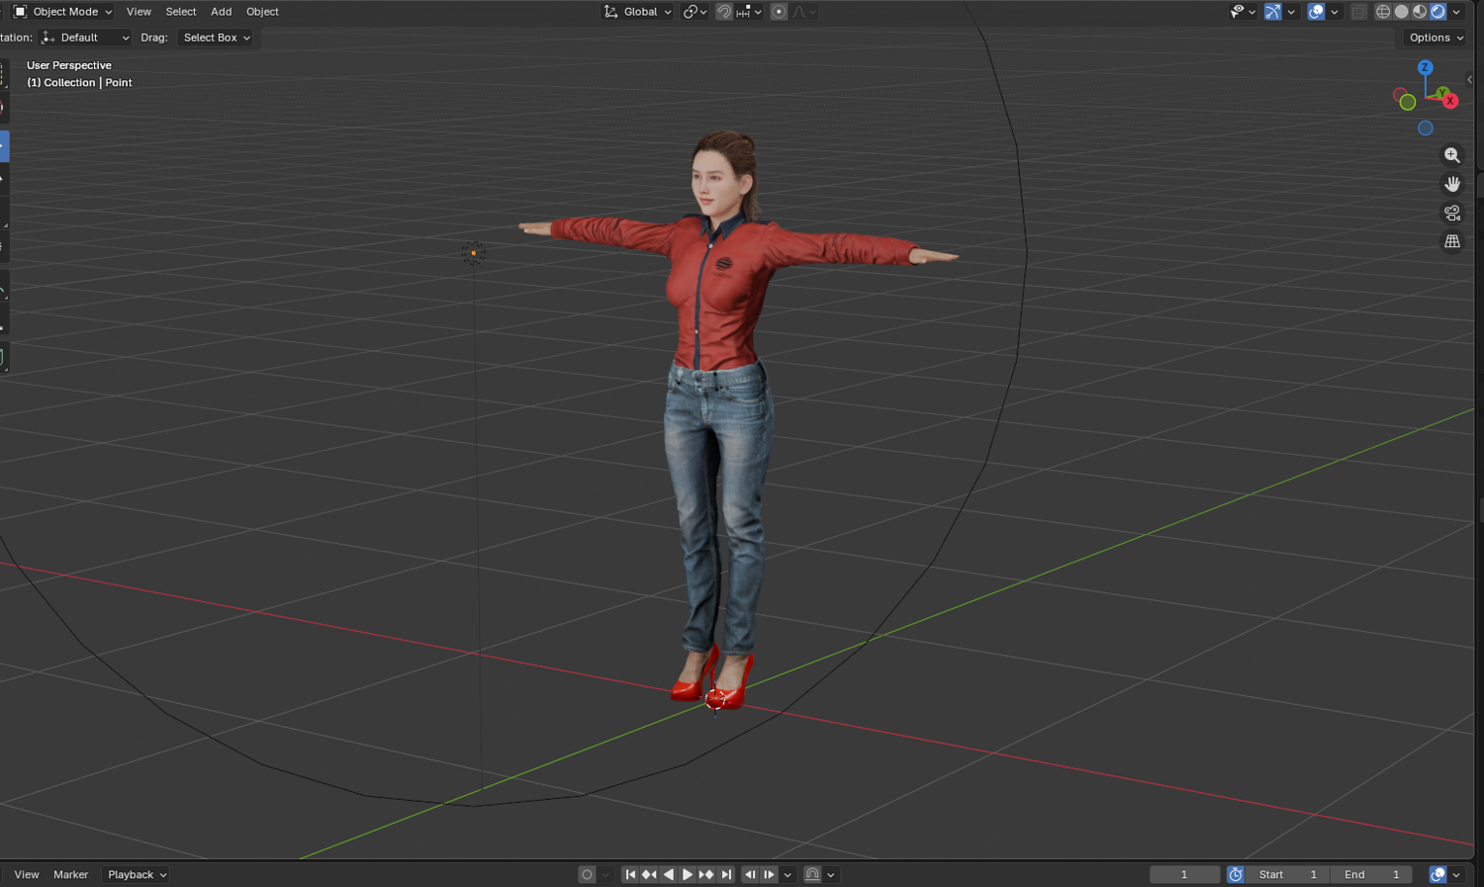Open the Add menu
Viewport: 1484px width, 887px height.
click(x=221, y=12)
